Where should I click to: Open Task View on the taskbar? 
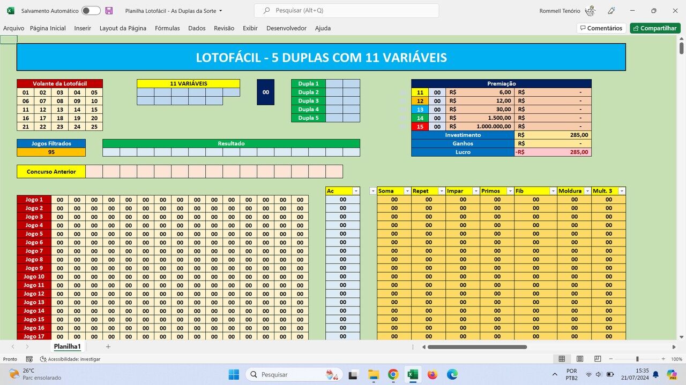(353, 374)
